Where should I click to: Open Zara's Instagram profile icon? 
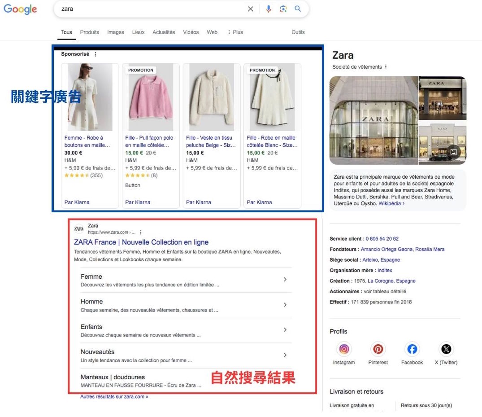tap(343, 349)
